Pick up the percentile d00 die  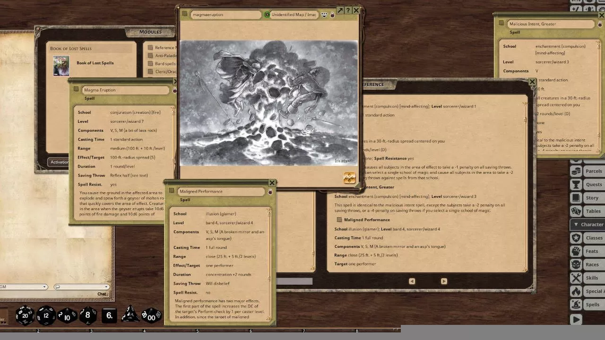tap(151, 315)
